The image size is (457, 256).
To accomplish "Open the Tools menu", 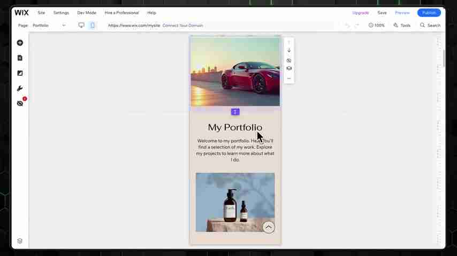I will 402,25.
